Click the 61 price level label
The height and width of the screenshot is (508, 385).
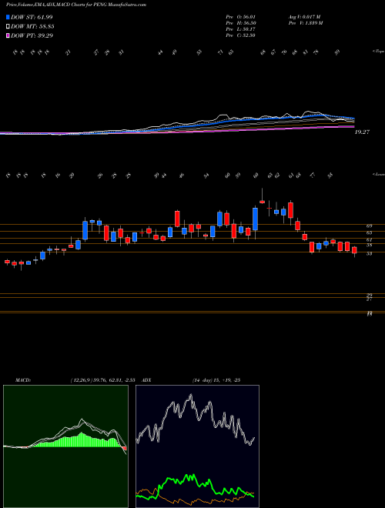pyautogui.click(x=369, y=239)
